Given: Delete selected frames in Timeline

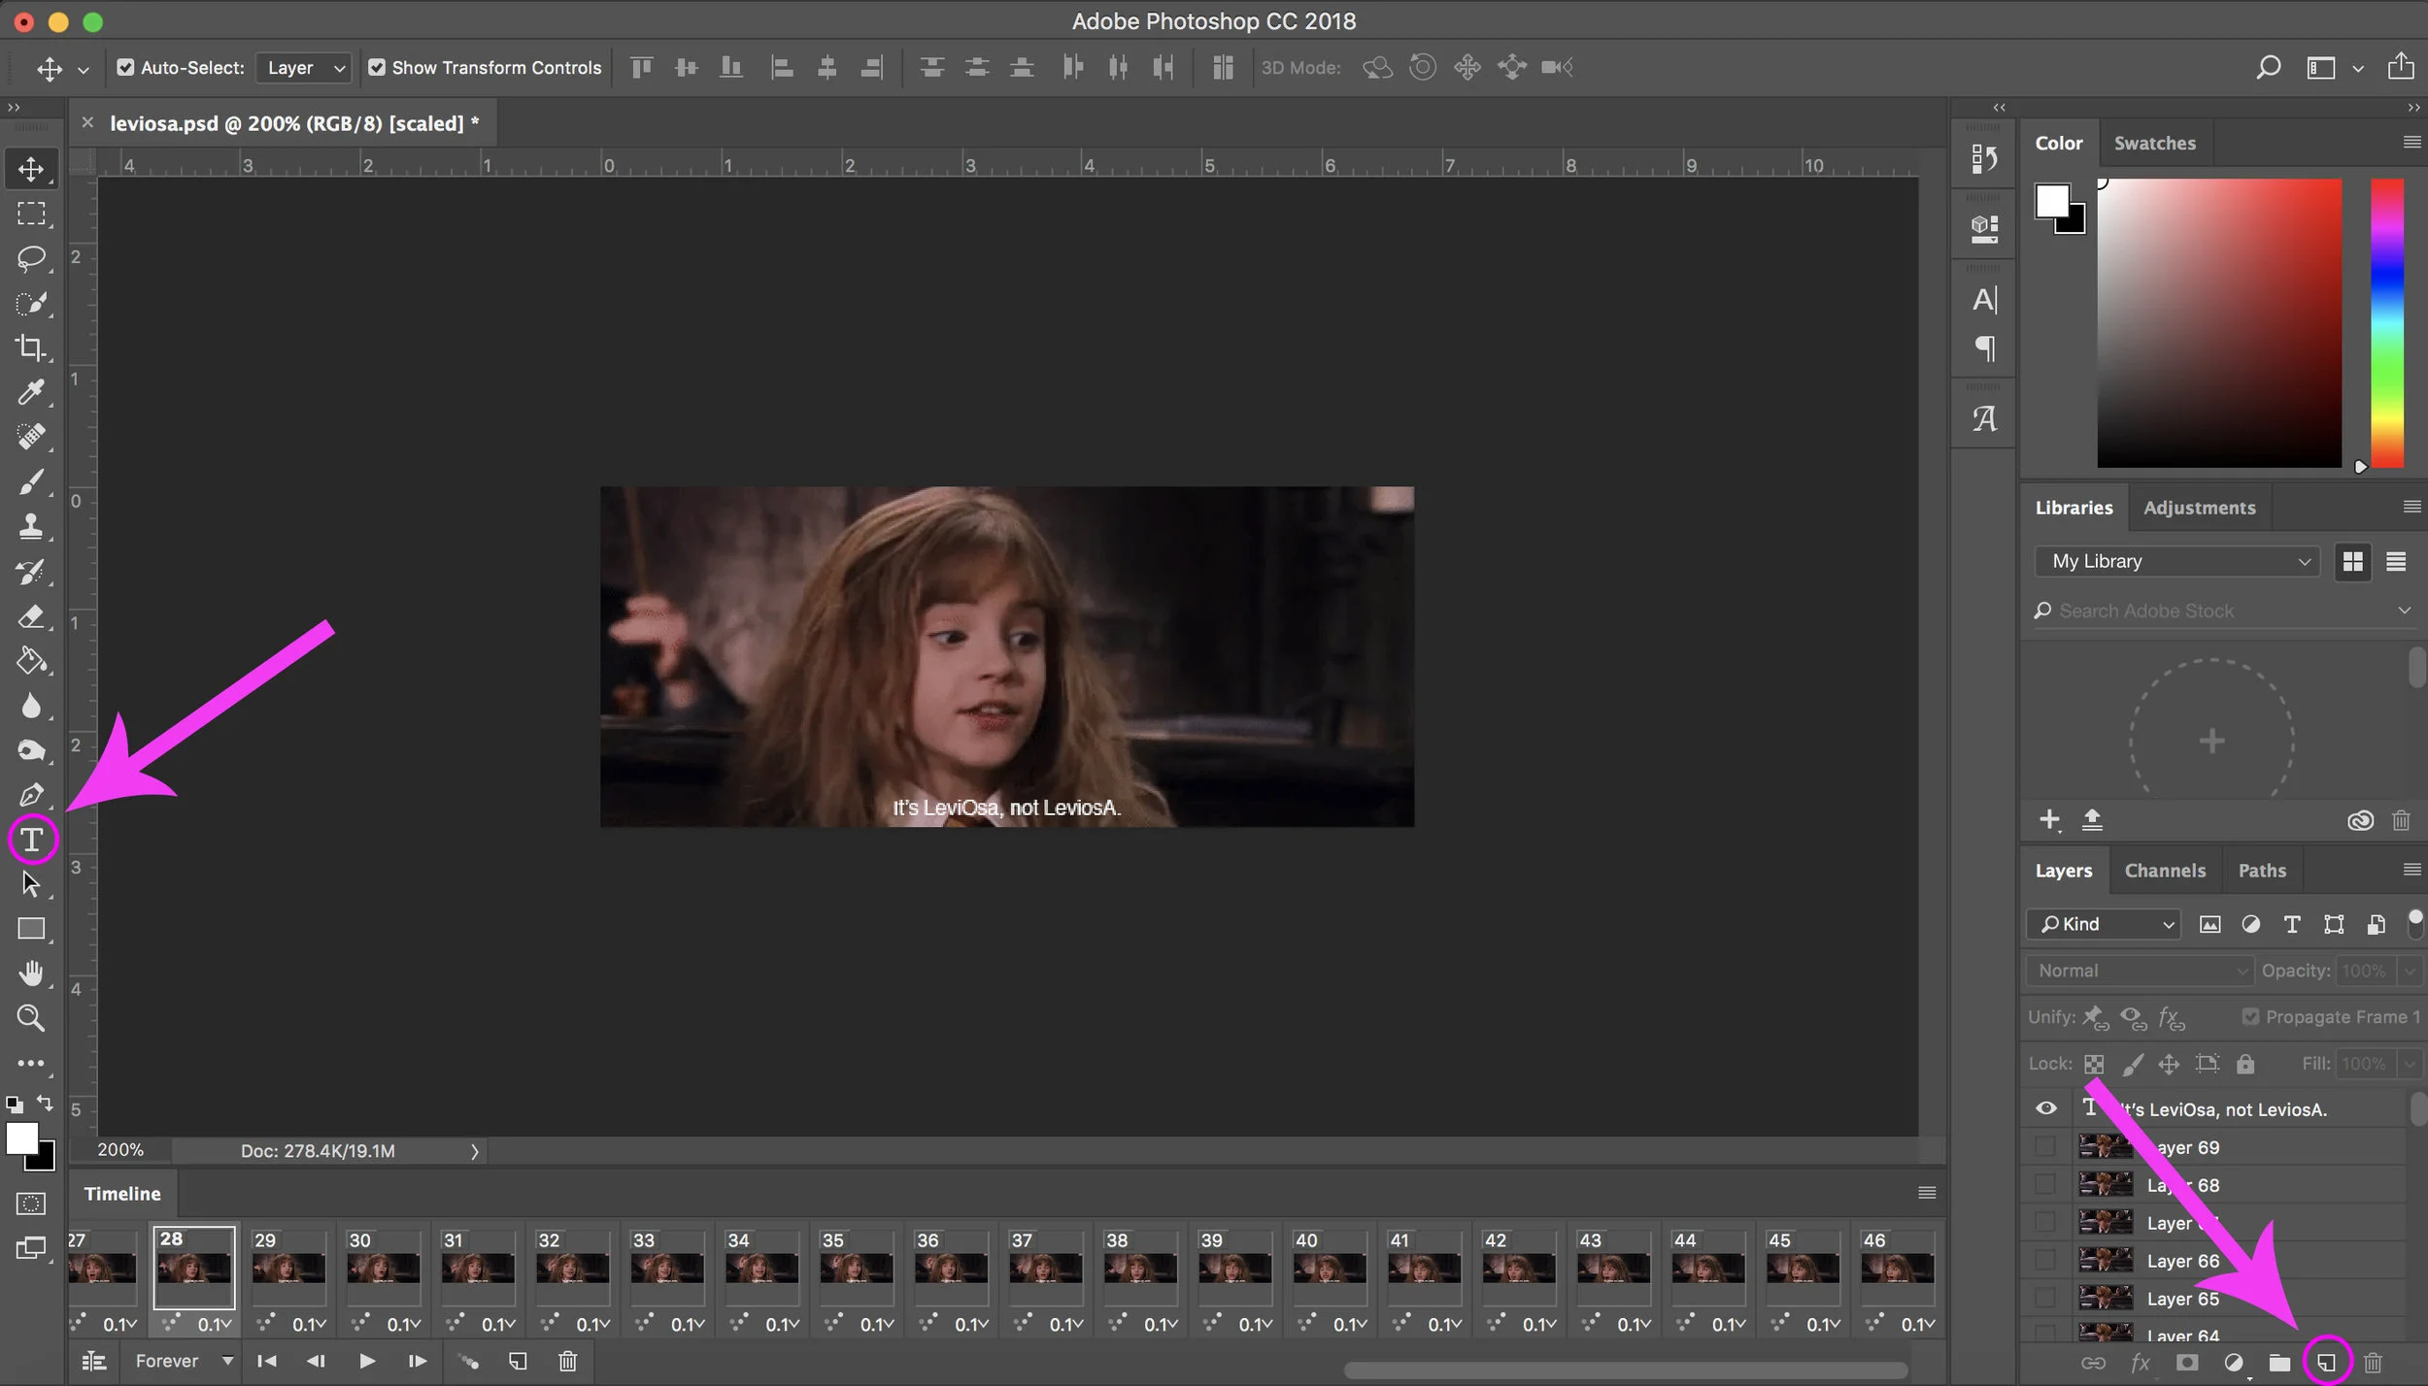Looking at the screenshot, I should tap(568, 1361).
